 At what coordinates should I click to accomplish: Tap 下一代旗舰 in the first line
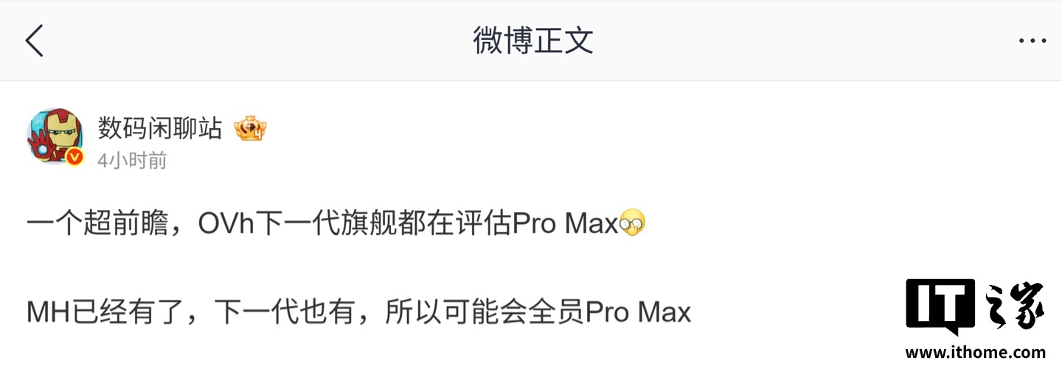[325, 223]
